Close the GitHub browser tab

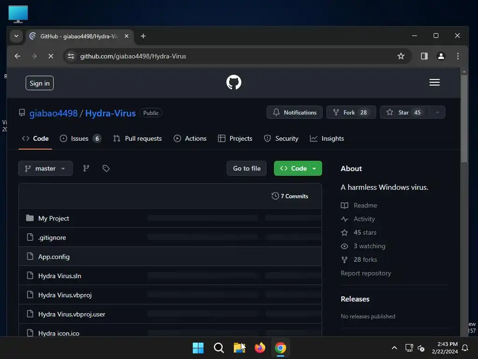[x=127, y=36]
